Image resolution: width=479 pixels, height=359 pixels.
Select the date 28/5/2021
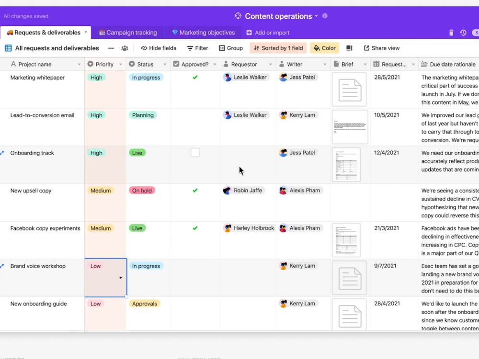(387, 77)
